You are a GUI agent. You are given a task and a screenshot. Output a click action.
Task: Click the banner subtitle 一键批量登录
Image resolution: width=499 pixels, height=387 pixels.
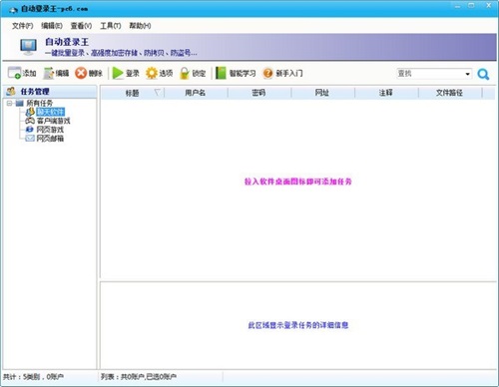point(121,53)
